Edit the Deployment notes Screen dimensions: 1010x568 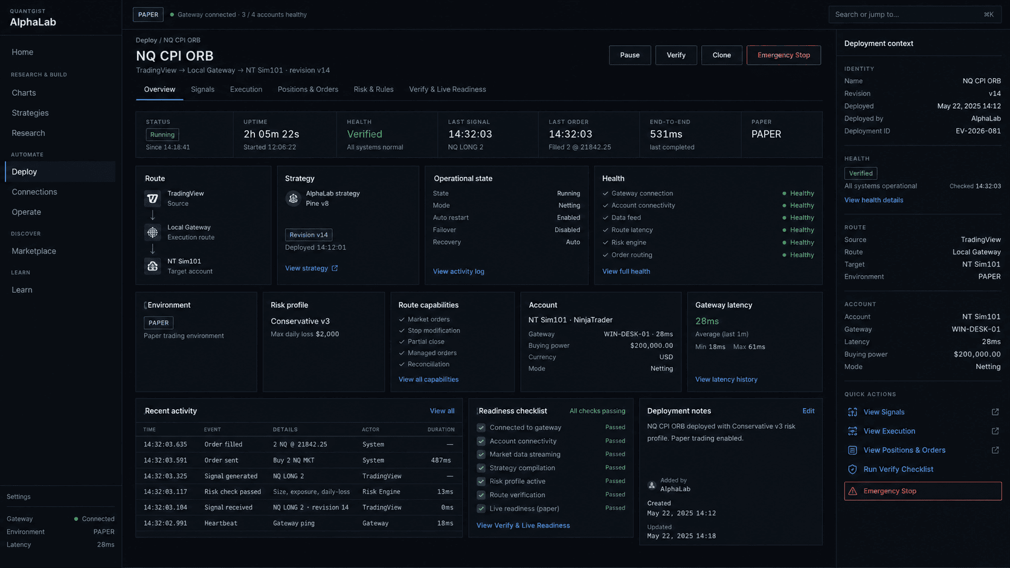808,411
